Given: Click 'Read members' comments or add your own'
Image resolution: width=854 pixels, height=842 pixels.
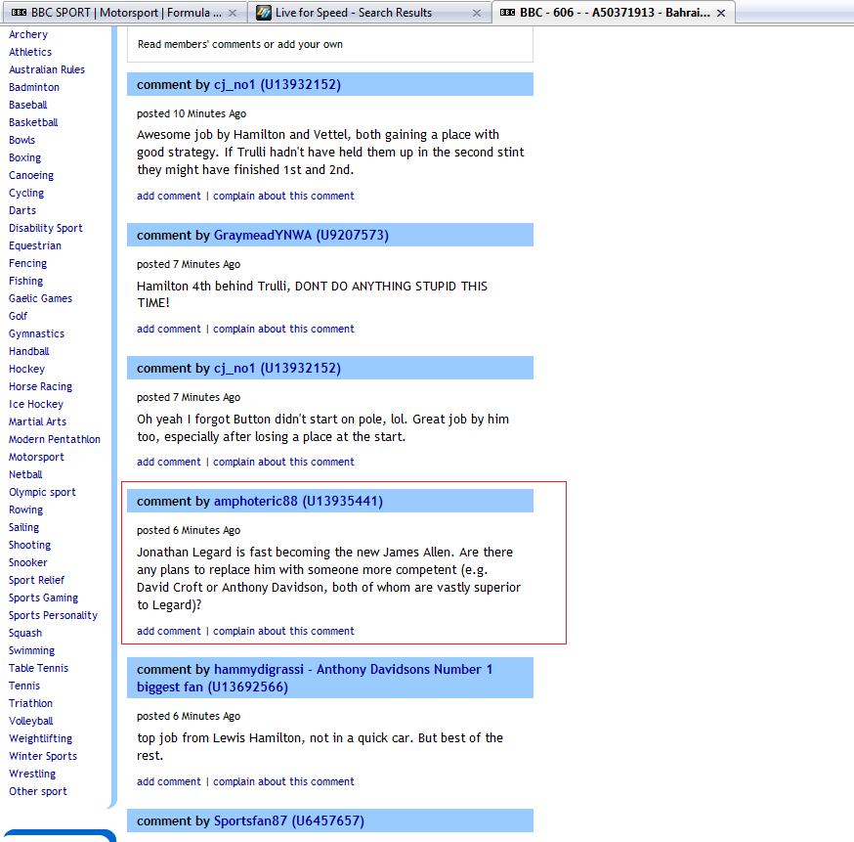Looking at the screenshot, I should click(240, 44).
